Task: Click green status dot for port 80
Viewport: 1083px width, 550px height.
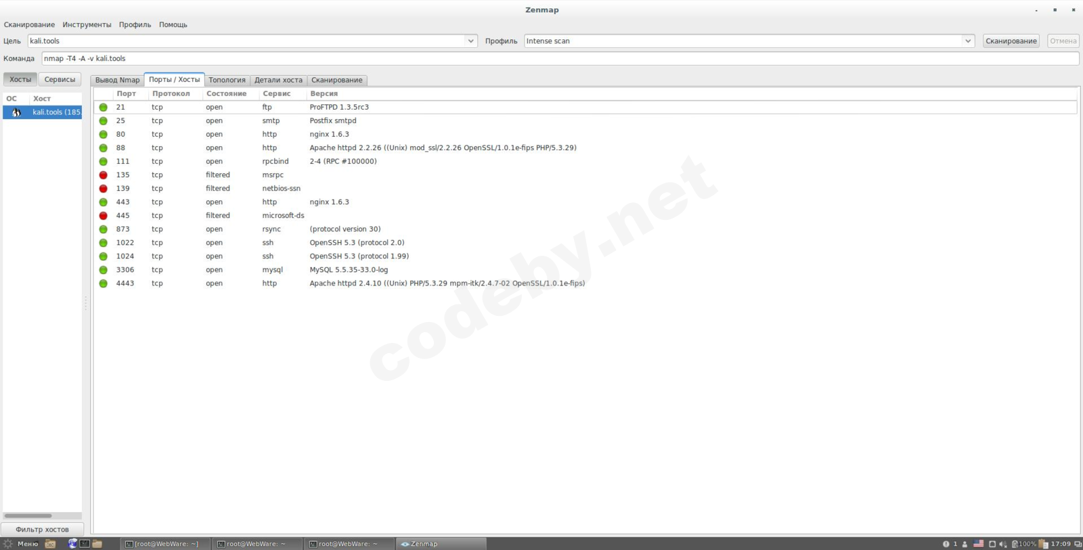Action: click(103, 134)
